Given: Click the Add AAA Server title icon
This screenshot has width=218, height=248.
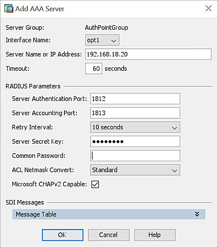Looking at the screenshot, I should point(9,9).
